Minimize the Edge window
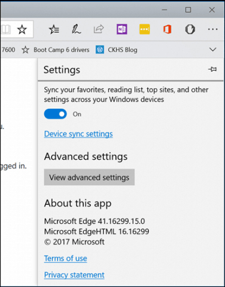 tap(165, 10)
